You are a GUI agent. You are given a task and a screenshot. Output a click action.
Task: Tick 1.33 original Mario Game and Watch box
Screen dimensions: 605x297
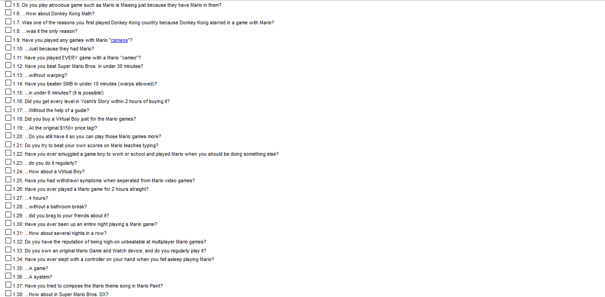[9, 250]
